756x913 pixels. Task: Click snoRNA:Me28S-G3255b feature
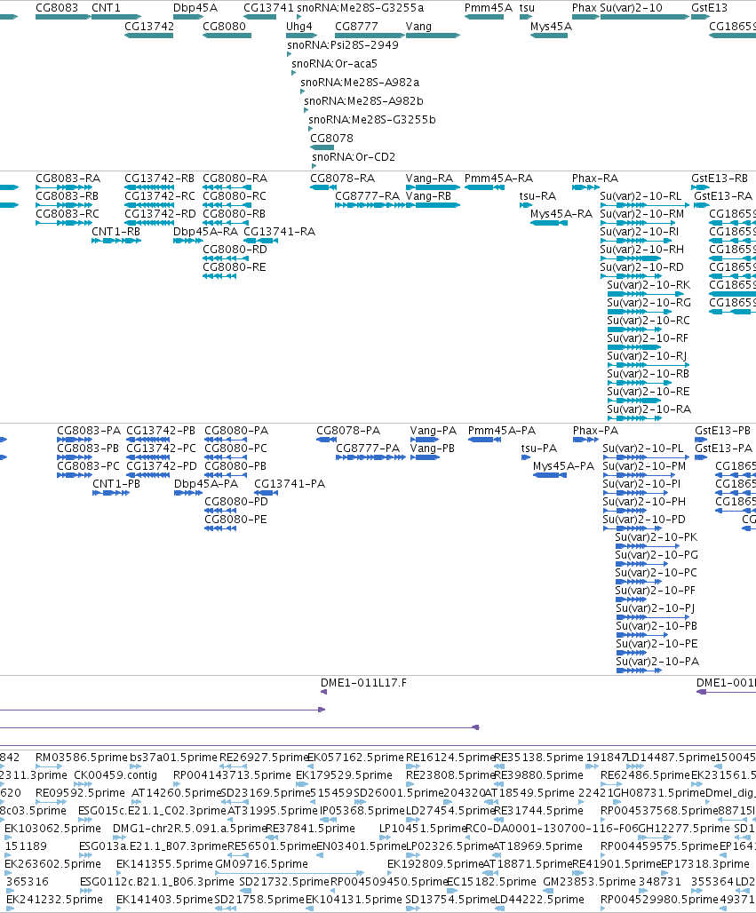pos(311,129)
